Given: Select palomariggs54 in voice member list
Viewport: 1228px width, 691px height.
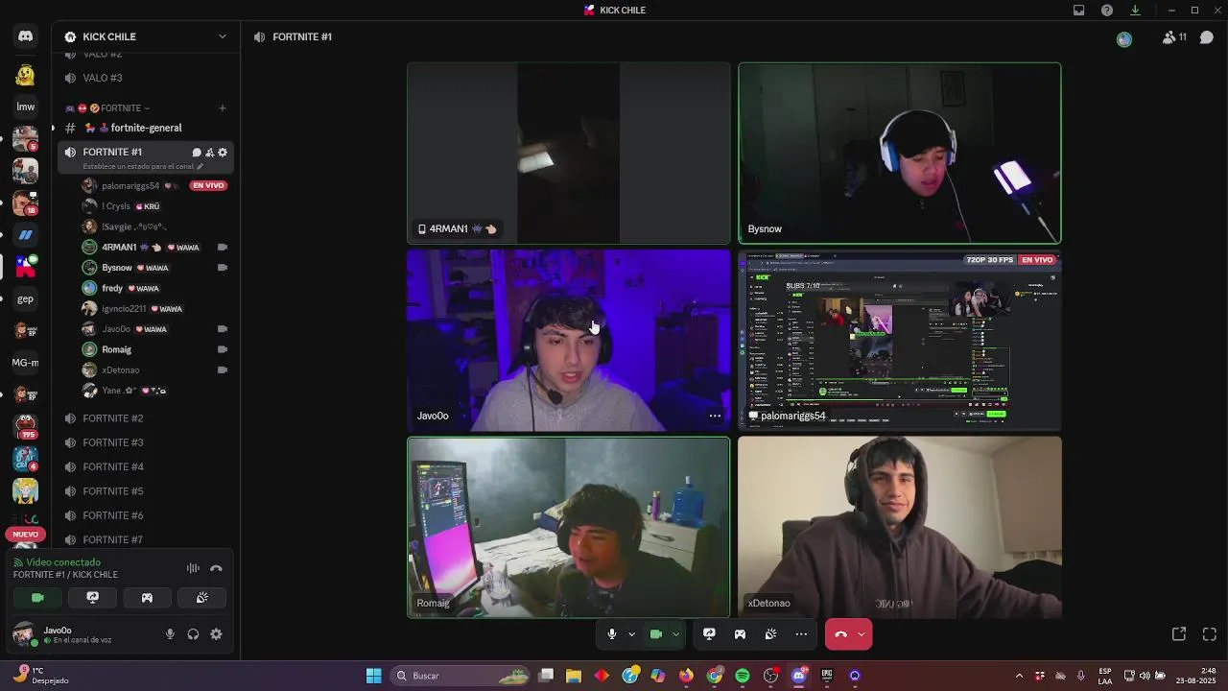Looking at the screenshot, I should [x=155, y=185].
